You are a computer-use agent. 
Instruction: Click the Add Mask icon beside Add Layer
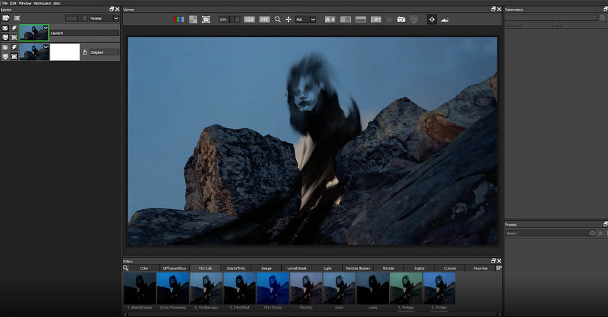click(x=16, y=18)
